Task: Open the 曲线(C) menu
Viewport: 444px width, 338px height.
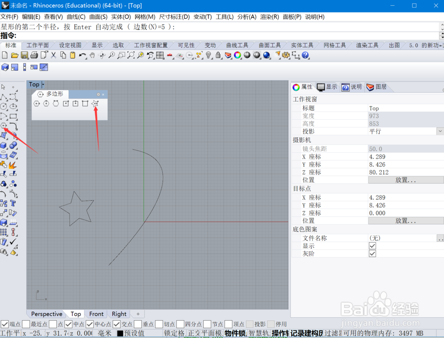Action: pyautogui.click(x=76, y=17)
